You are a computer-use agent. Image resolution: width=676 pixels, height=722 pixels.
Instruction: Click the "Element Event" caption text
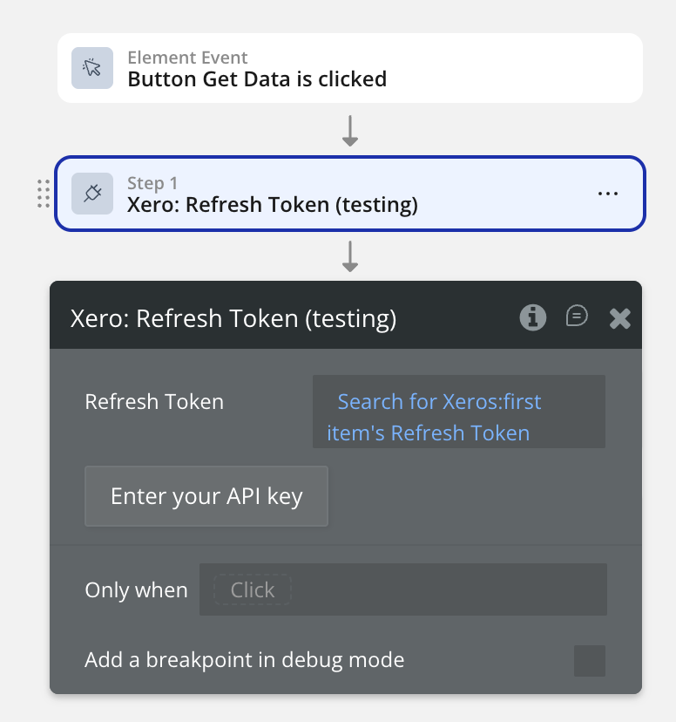[x=187, y=58]
